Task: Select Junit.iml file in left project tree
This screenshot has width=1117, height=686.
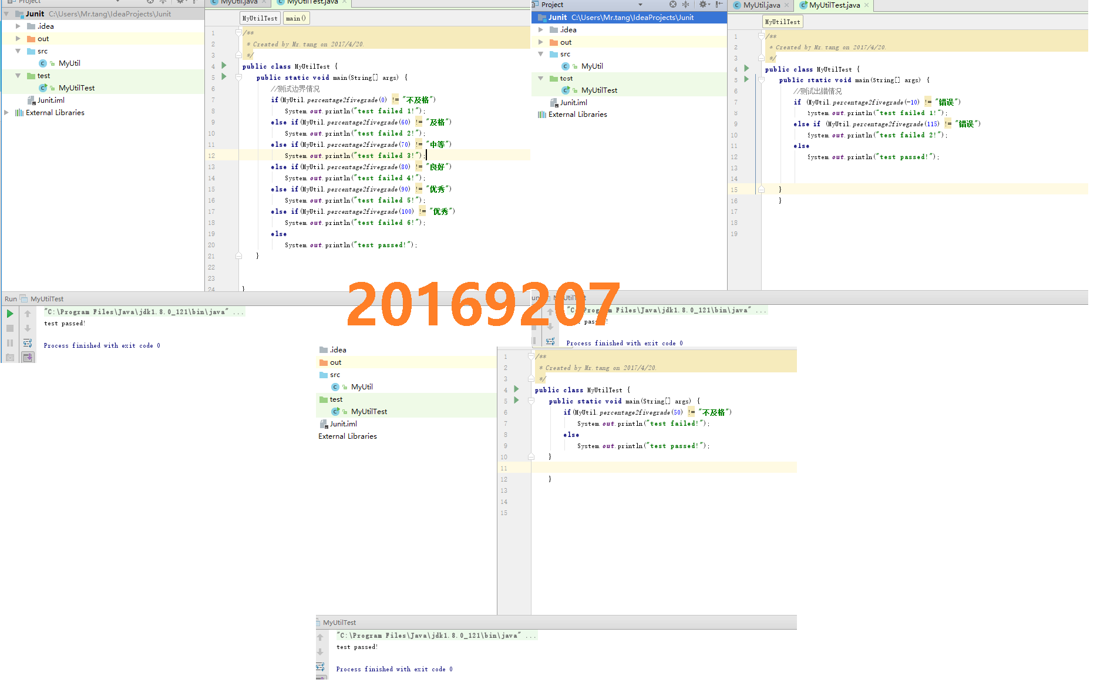Action: 51,100
